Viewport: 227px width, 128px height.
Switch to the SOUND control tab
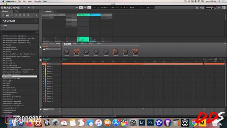click(x=58, y=44)
